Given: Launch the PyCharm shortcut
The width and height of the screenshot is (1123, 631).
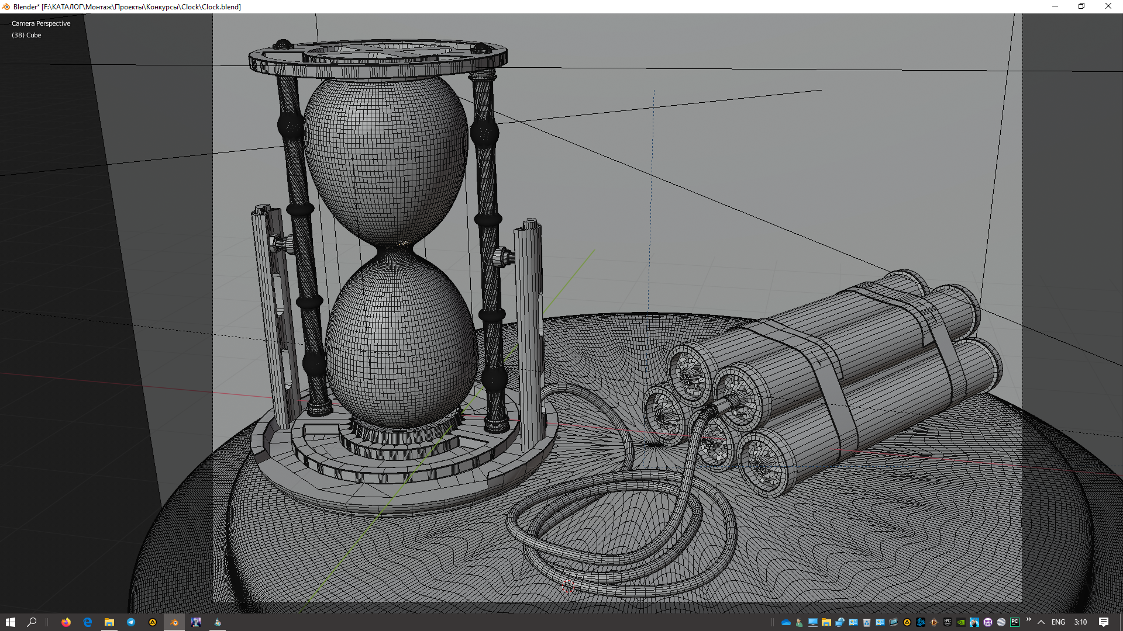Looking at the screenshot, I should pos(1015,622).
